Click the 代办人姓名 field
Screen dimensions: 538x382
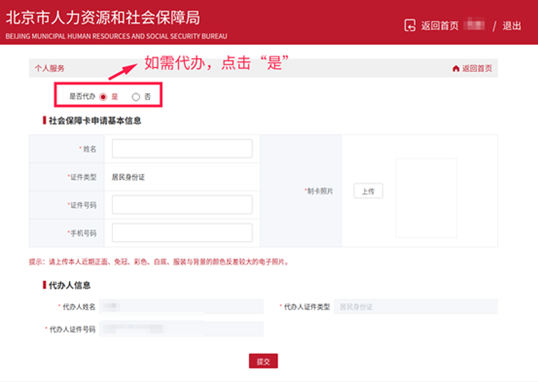click(x=181, y=307)
